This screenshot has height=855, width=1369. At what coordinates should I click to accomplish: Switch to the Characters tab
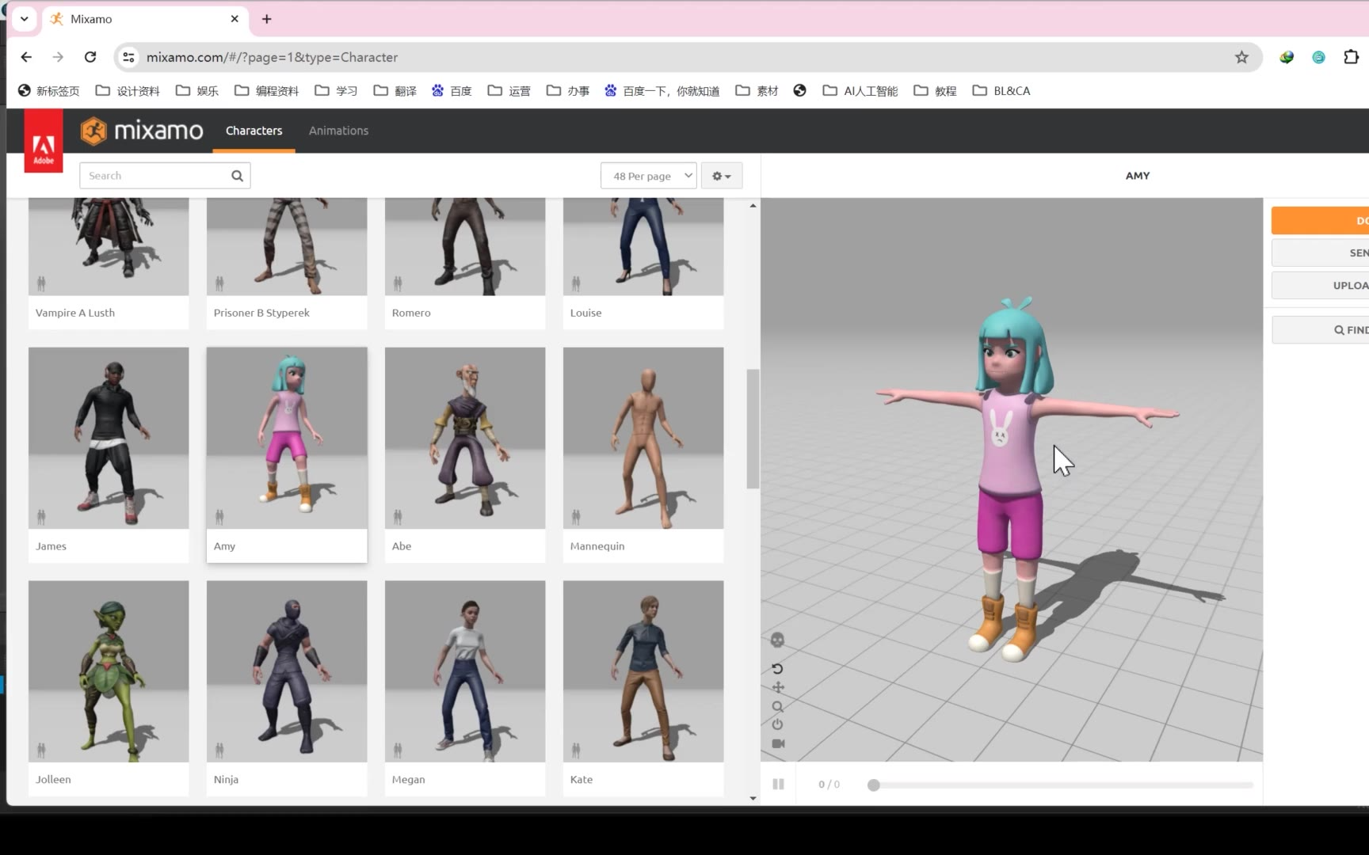(x=254, y=131)
